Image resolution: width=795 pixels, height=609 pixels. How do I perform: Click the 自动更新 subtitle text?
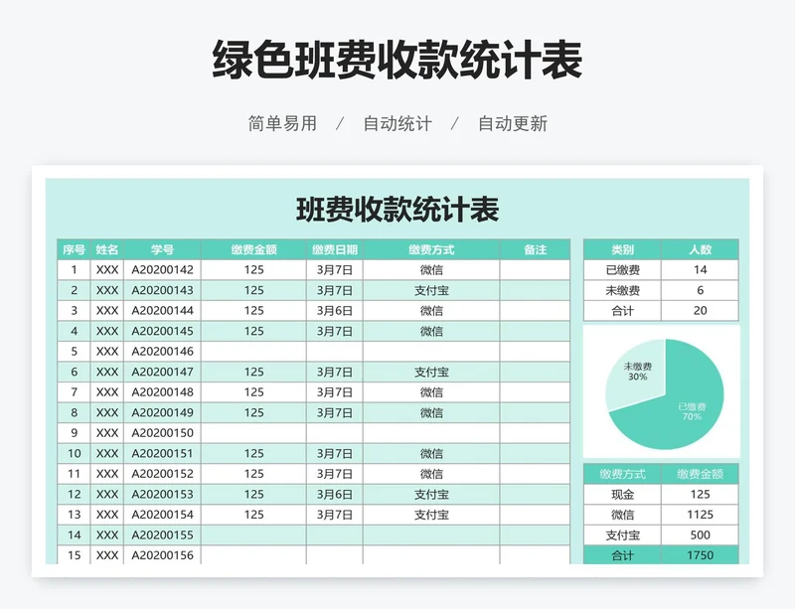[513, 124]
